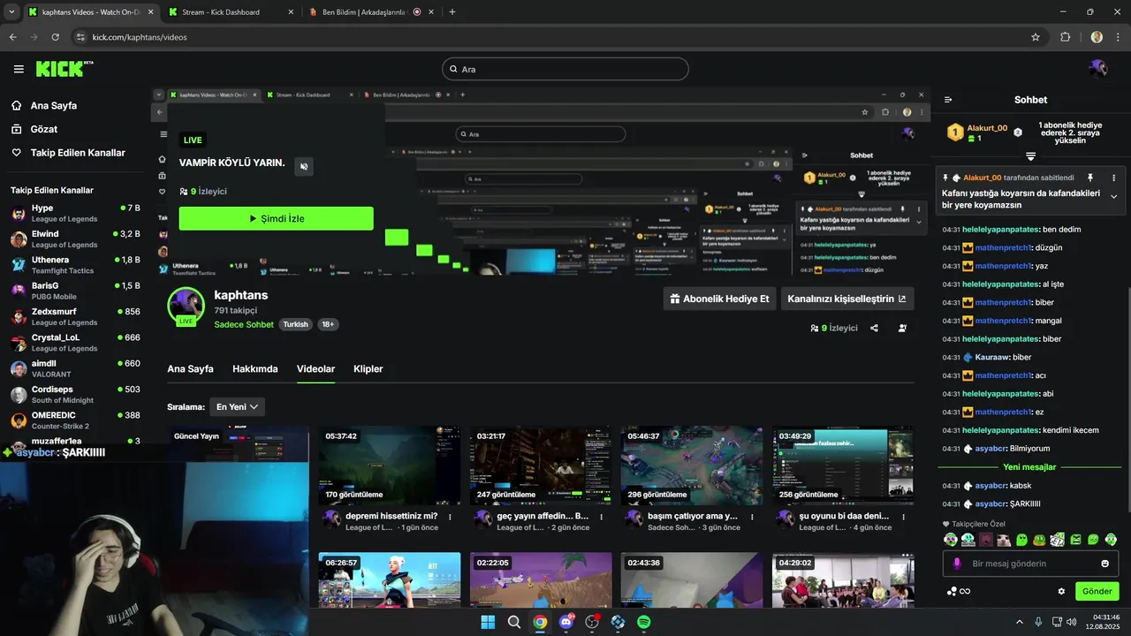Open followed channel OMEREDIC
This screenshot has width=1131, height=636.
pyautogui.click(x=75, y=420)
